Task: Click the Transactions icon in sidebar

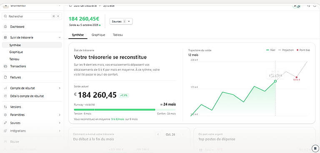Action: point(5,66)
